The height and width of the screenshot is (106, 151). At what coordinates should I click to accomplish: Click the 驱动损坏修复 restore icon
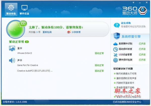pyautogui.click(x=116, y=49)
